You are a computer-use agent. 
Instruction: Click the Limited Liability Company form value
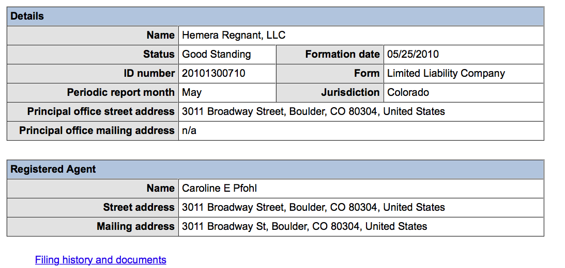pyautogui.click(x=446, y=73)
